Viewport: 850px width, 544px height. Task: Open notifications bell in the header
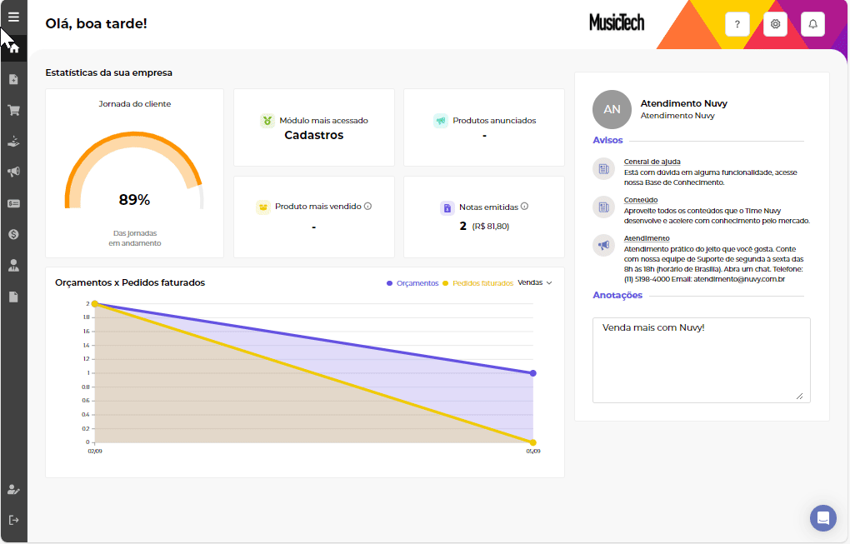click(x=813, y=24)
